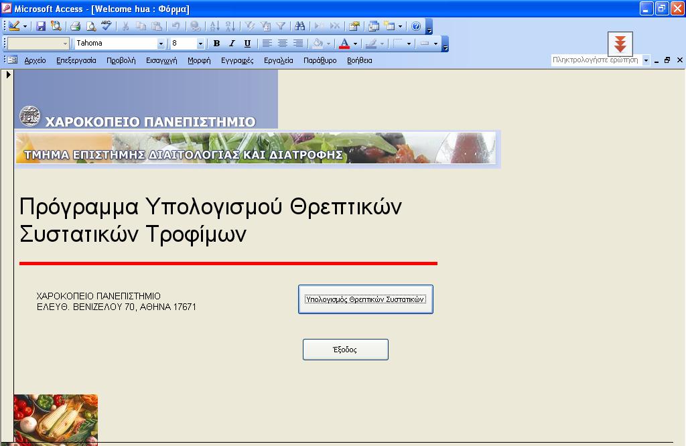Image resolution: width=686 pixels, height=446 pixels.
Task: Add a new record from the toolbar
Action: tap(320, 26)
